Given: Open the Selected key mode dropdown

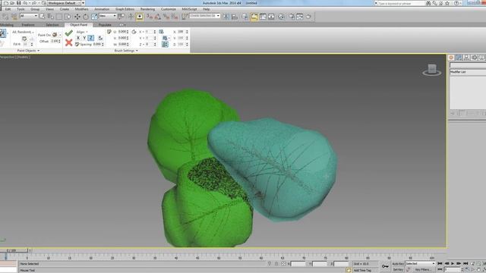Looking at the screenshot, I should coord(420,263).
